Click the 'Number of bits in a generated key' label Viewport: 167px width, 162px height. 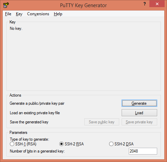click(x=37, y=151)
